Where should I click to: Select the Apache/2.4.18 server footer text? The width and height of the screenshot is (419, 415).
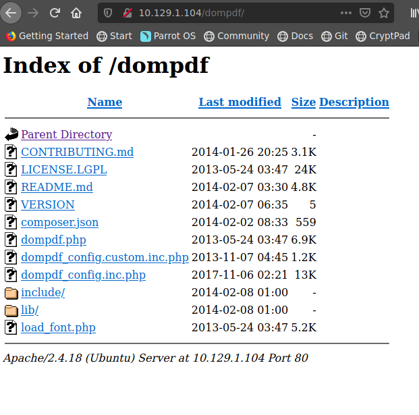coord(155,358)
